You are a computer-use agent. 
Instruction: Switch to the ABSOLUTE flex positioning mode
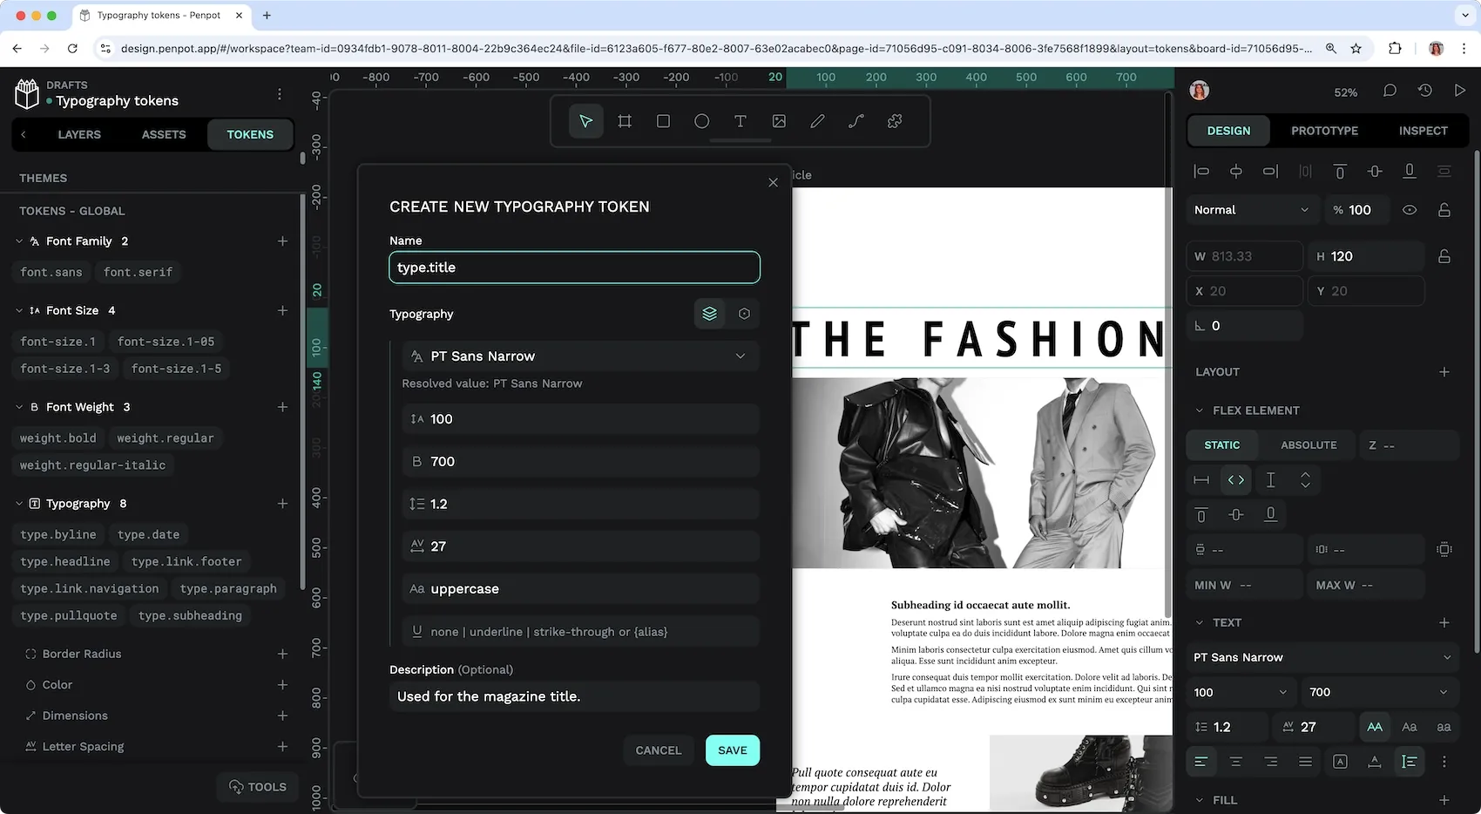click(x=1308, y=444)
